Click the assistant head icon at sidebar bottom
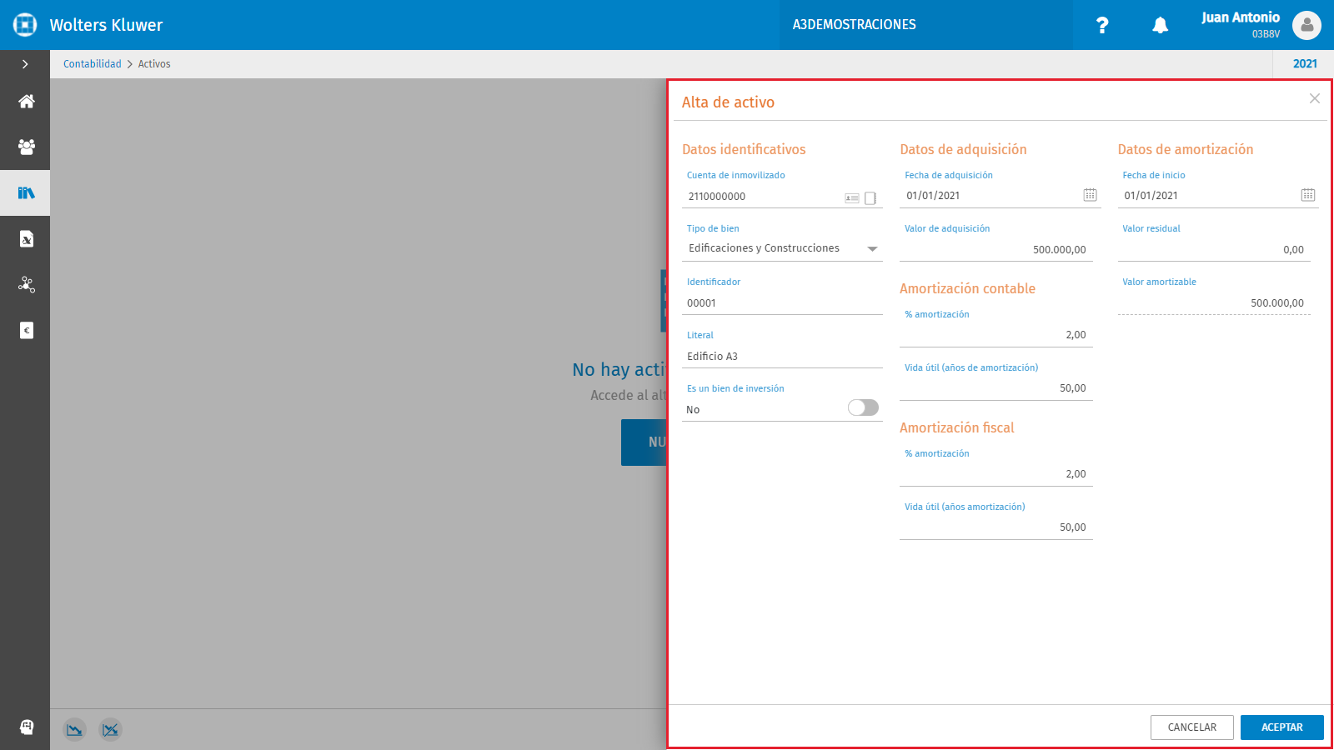The image size is (1334, 750). click(27, 727)
